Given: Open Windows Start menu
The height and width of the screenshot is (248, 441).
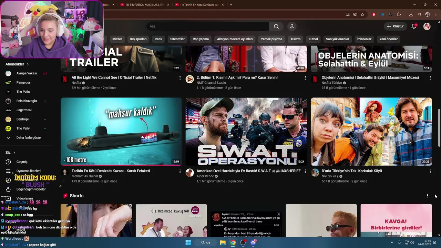Looking at the screenshot, I should point(188,242).
